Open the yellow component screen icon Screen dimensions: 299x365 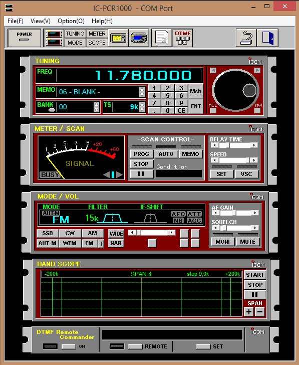(118, 38)
